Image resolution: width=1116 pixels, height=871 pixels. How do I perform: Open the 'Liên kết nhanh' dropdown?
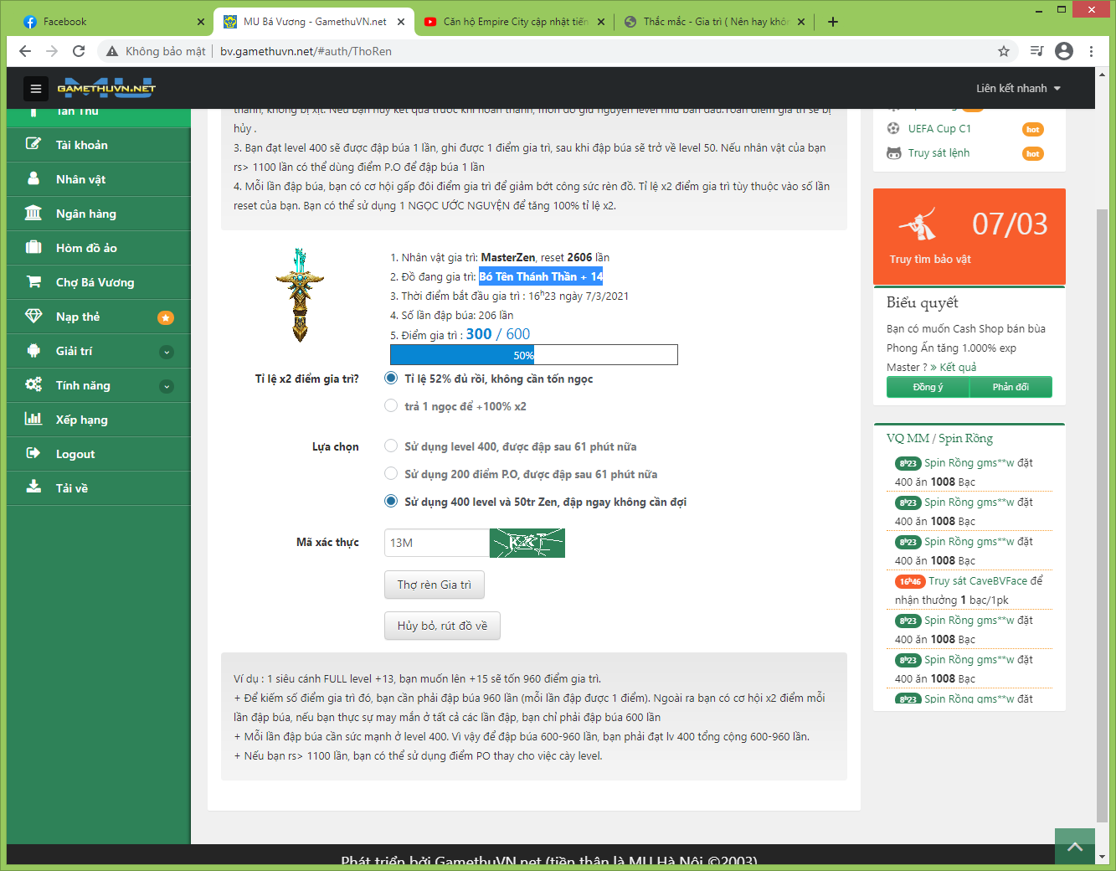click(x=1017, y=88)
